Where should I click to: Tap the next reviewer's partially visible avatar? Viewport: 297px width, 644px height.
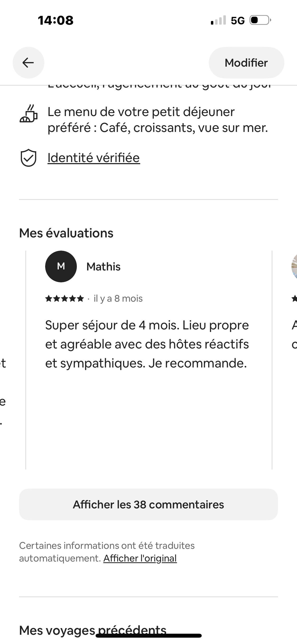point(294,266)
